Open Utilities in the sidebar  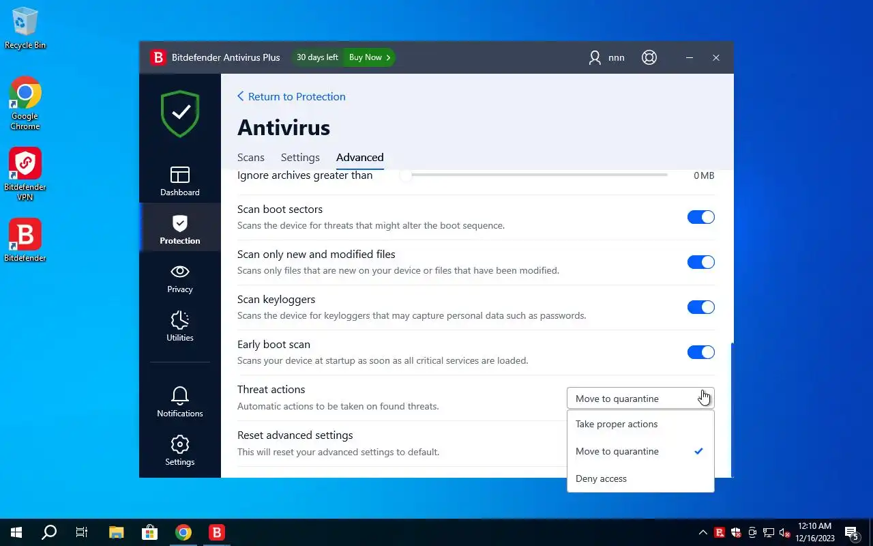(180, 326)
